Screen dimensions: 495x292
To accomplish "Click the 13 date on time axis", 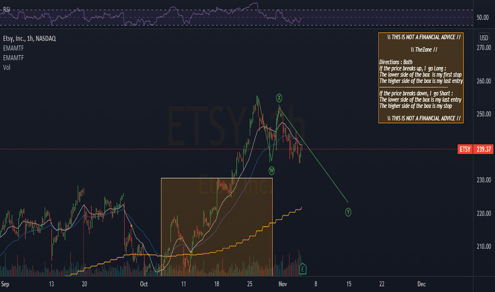I will 52,284.
